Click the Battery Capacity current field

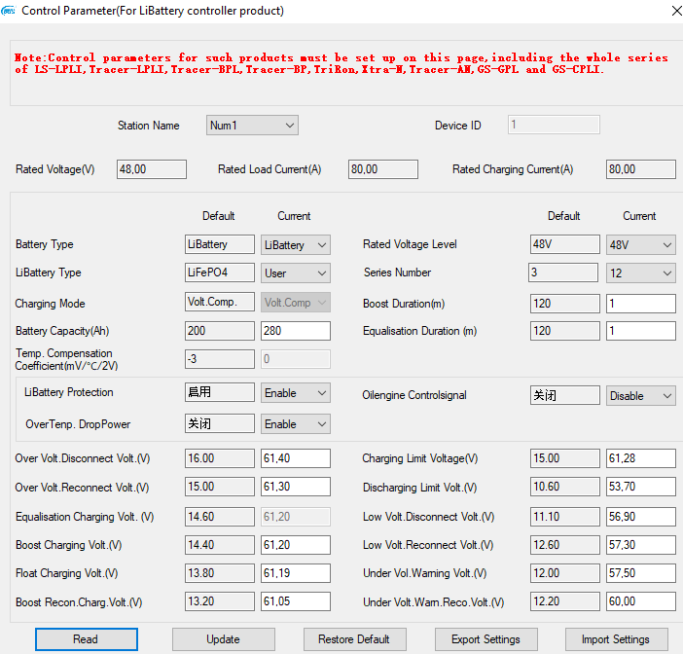[296, 331]
